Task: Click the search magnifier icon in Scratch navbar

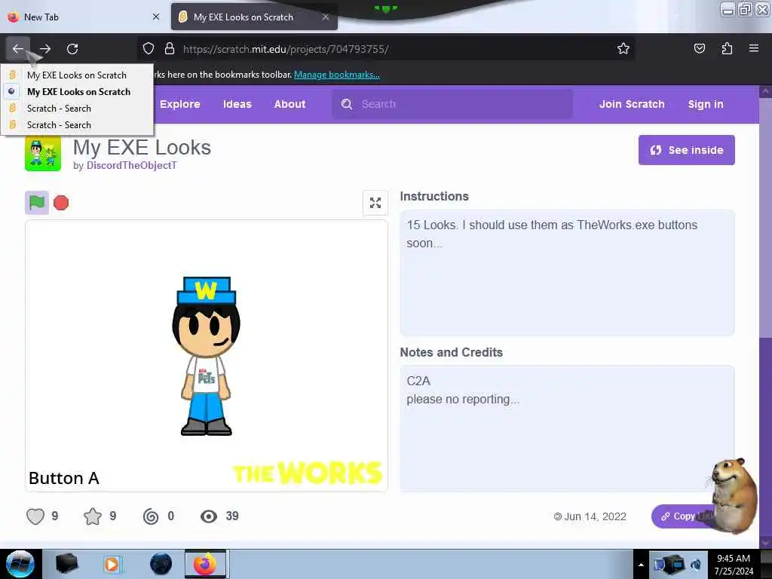Action: coord(347,104)
